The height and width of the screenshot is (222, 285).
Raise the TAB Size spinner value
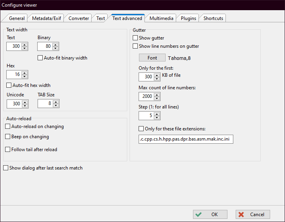56,101
